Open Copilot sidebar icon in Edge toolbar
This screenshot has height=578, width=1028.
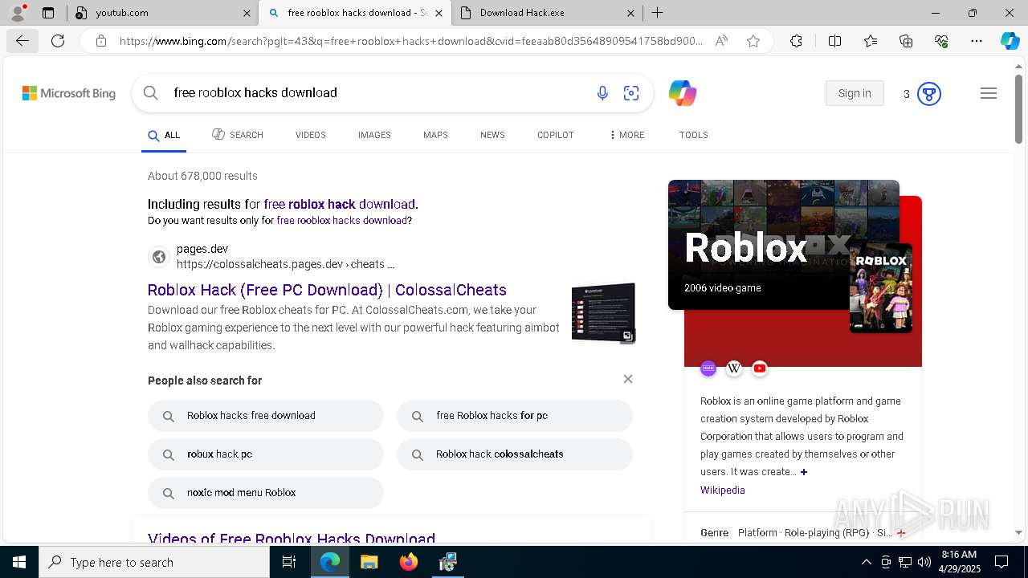pyautogui.click(x=1010, y=41)
